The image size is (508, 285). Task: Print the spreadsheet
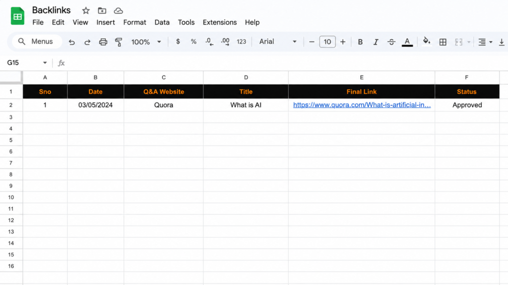pos(103,42)
